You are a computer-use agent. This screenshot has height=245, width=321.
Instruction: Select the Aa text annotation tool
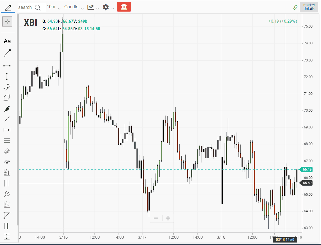pos(7,41)
